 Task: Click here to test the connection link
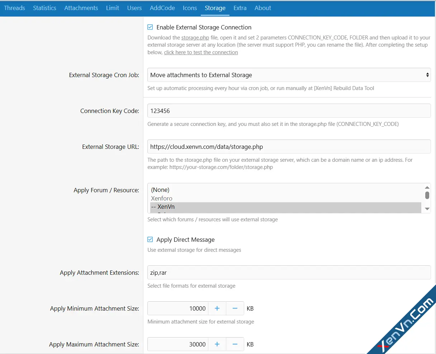pos(201,52)
